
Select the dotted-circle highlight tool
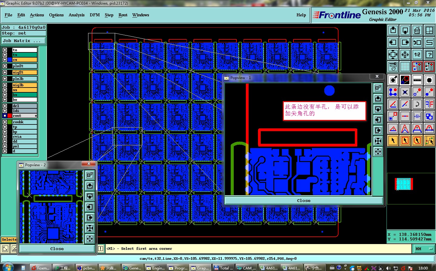(x=429, y=80)
